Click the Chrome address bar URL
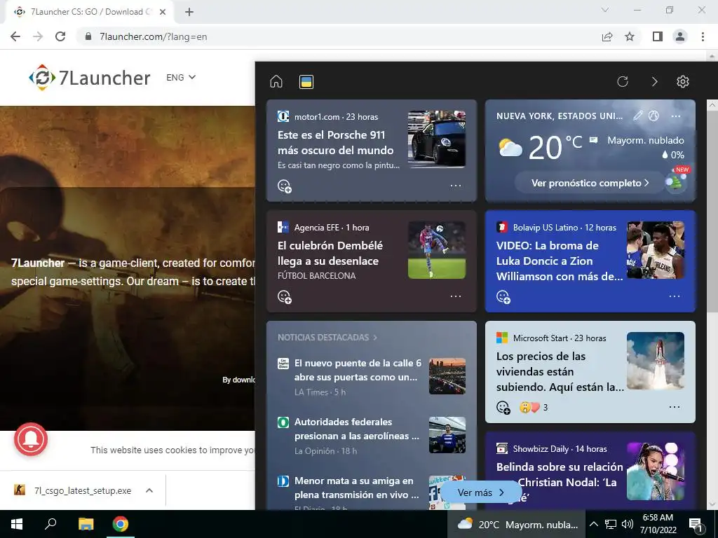The image size is (718, 538). (154, 36)
